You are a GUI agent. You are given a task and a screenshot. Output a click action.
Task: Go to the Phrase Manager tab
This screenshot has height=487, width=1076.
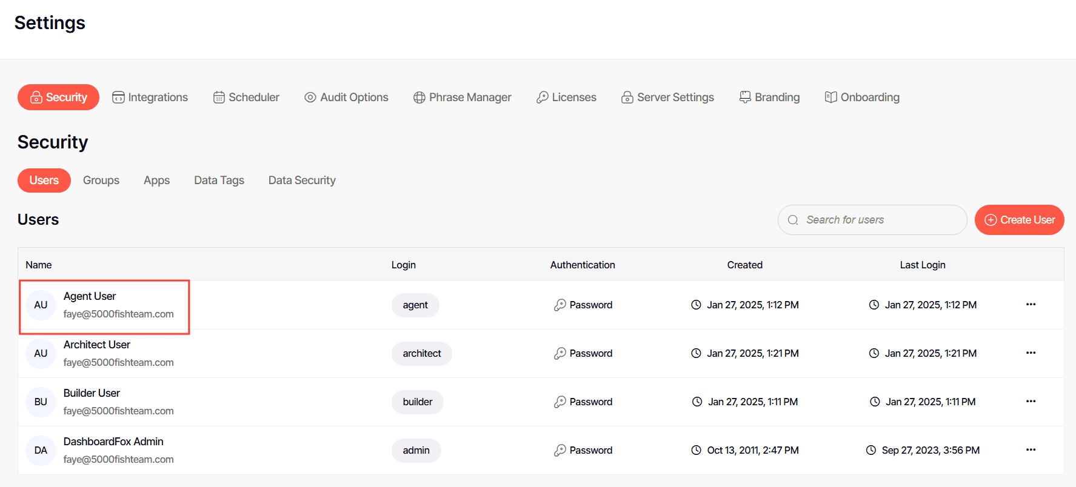[x=462, y=98]
